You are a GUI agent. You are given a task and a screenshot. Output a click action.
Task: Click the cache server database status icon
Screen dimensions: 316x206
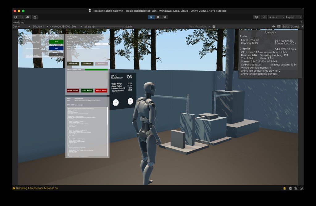point(290,188)
